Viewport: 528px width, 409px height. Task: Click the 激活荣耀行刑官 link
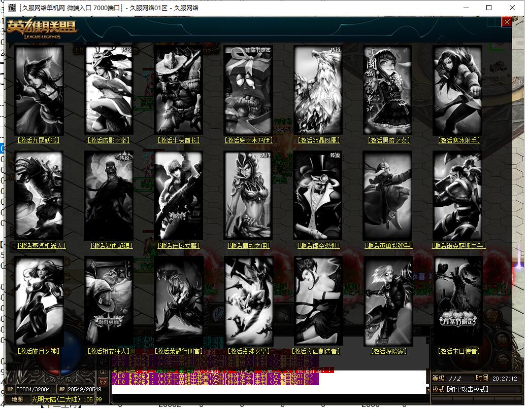point(179,351)
